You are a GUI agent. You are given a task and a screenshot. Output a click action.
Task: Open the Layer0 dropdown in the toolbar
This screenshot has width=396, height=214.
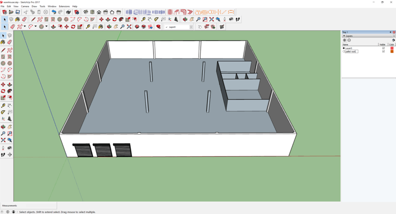pyautogui.click(x=191, y=27)
